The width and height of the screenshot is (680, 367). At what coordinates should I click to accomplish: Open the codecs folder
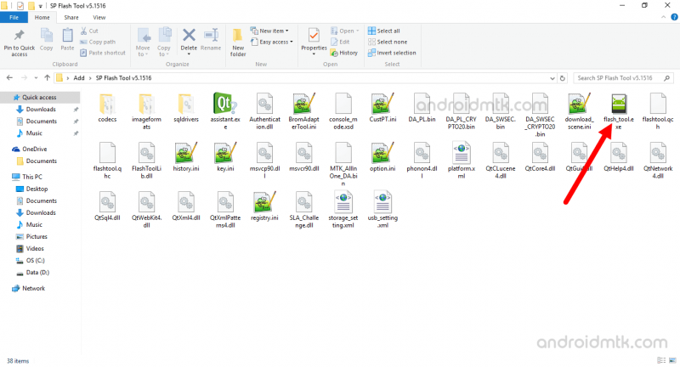(107, 108)
